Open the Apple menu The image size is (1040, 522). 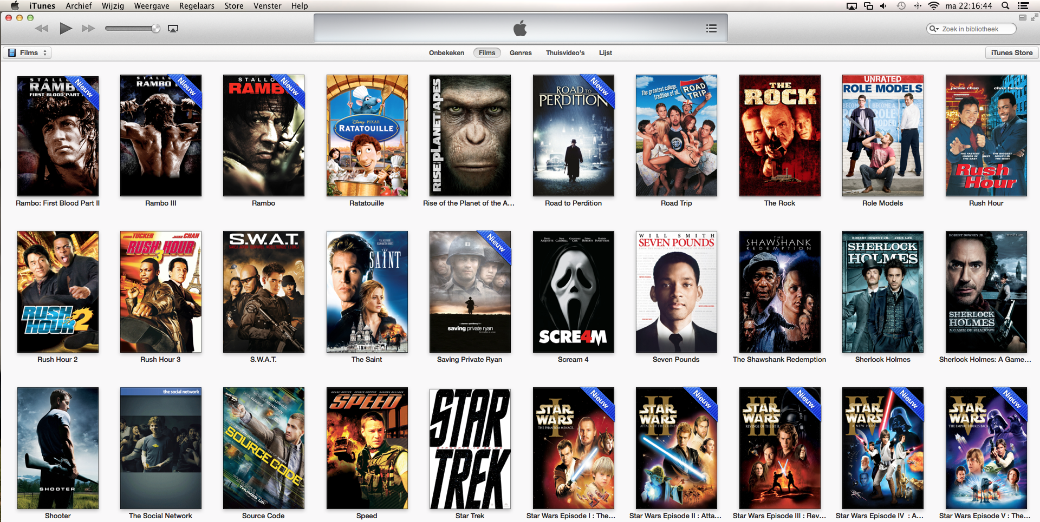pyautogui.click(x=15, y=6)
